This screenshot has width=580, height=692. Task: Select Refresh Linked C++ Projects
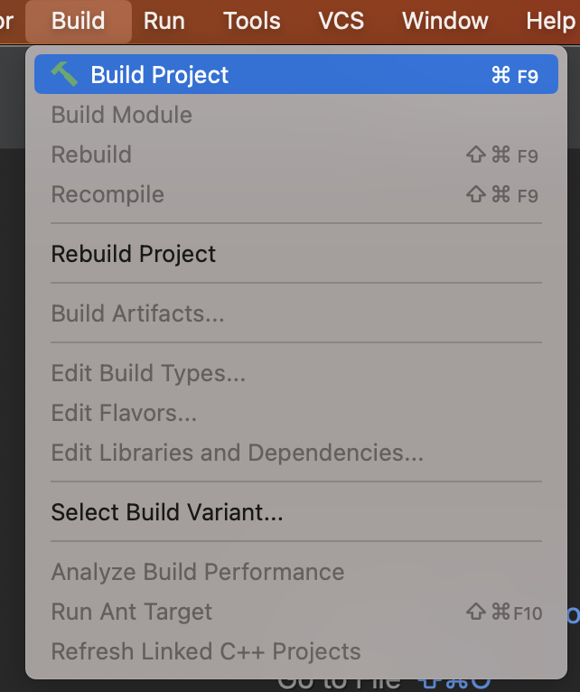pyautogui.click(x=206, y=651)
